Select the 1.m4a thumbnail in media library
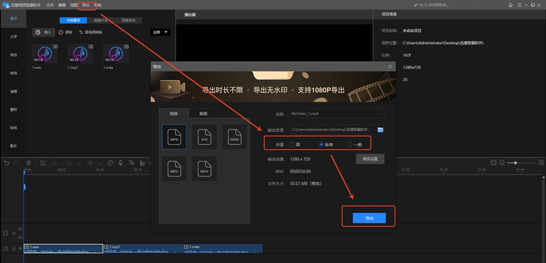This screenshot has width=546, height=263. pyautogui.click(x=116, y=54)
